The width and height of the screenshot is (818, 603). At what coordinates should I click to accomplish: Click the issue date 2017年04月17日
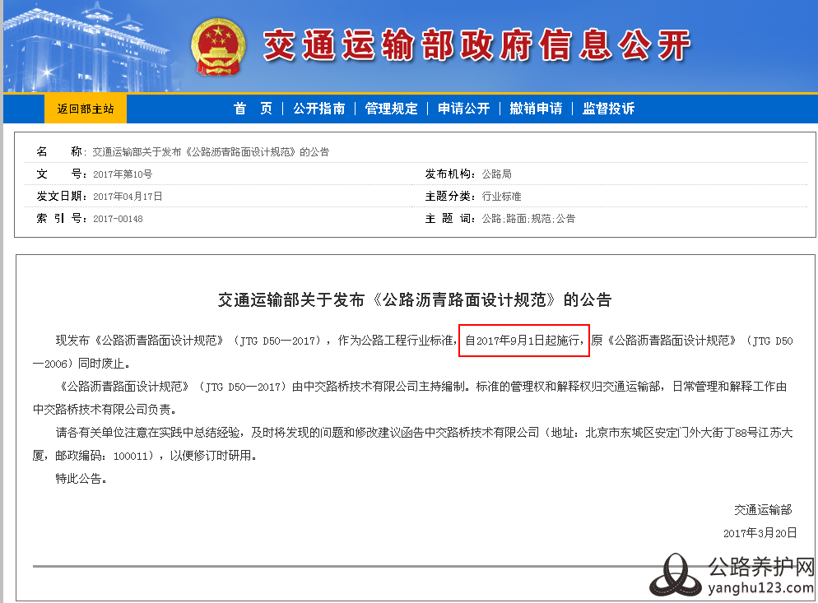click(x=128, y=196)
